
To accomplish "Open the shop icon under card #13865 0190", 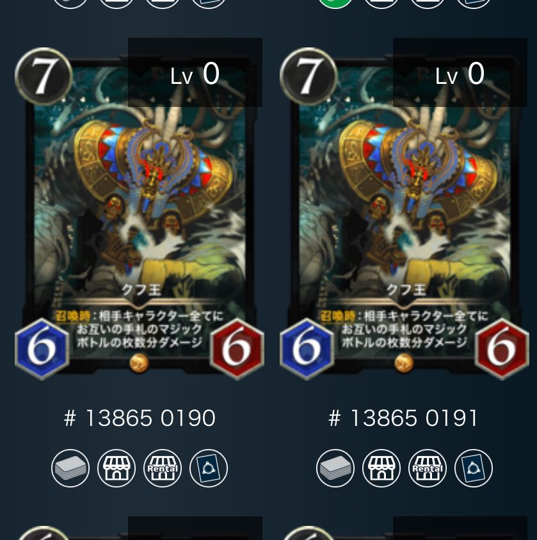I will pos(116,468).
